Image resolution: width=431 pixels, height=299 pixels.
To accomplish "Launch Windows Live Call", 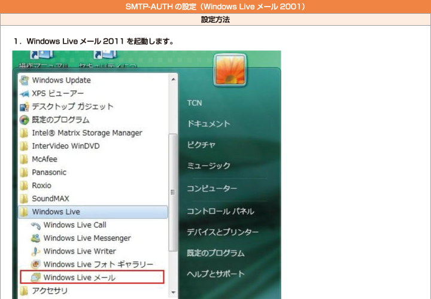I will (x=68, y=225).
